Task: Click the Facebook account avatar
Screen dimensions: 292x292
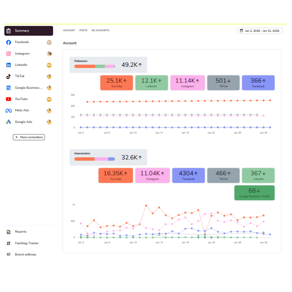Action: [49, 42]
